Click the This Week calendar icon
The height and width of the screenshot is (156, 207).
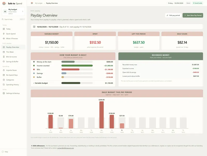[x=4, y=52]
